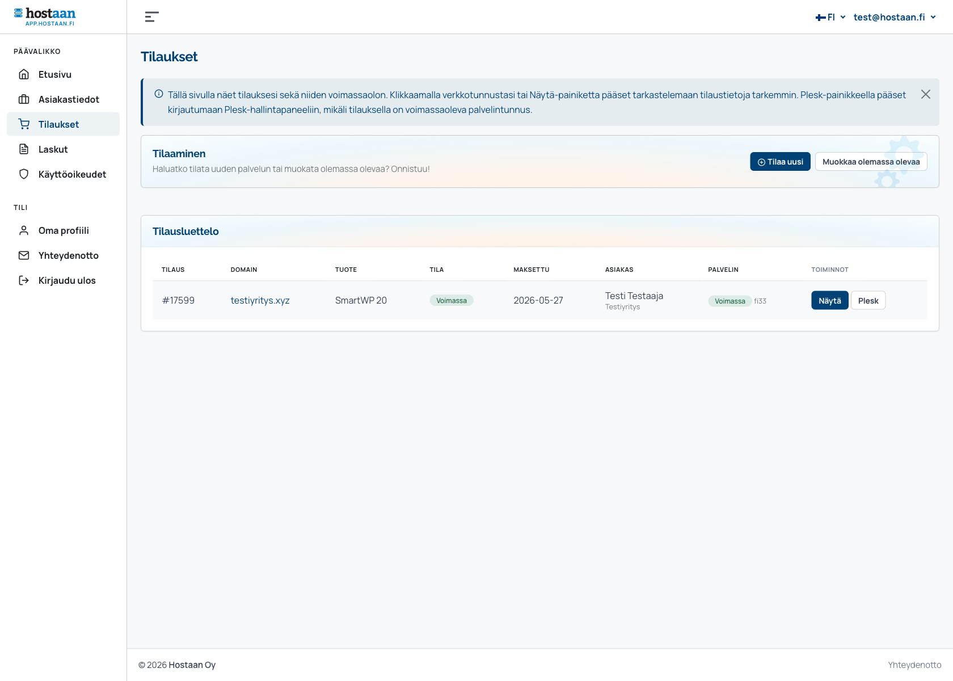The width and height of the screenshot is (953, 681).
Task: Click the Etusivu home icon
Action: click(24, 74)
